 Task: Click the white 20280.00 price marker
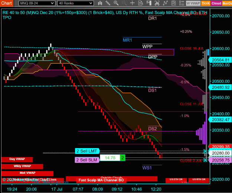pos(220,153)
